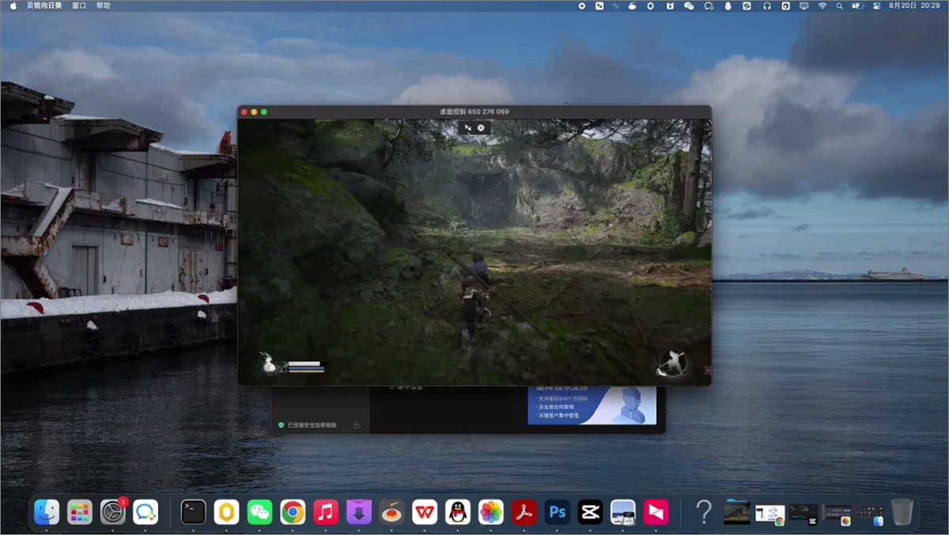Click the 桌面控制 650 276 069 window title
This screenshot has height=535, width=949.
tap(475, 112)
